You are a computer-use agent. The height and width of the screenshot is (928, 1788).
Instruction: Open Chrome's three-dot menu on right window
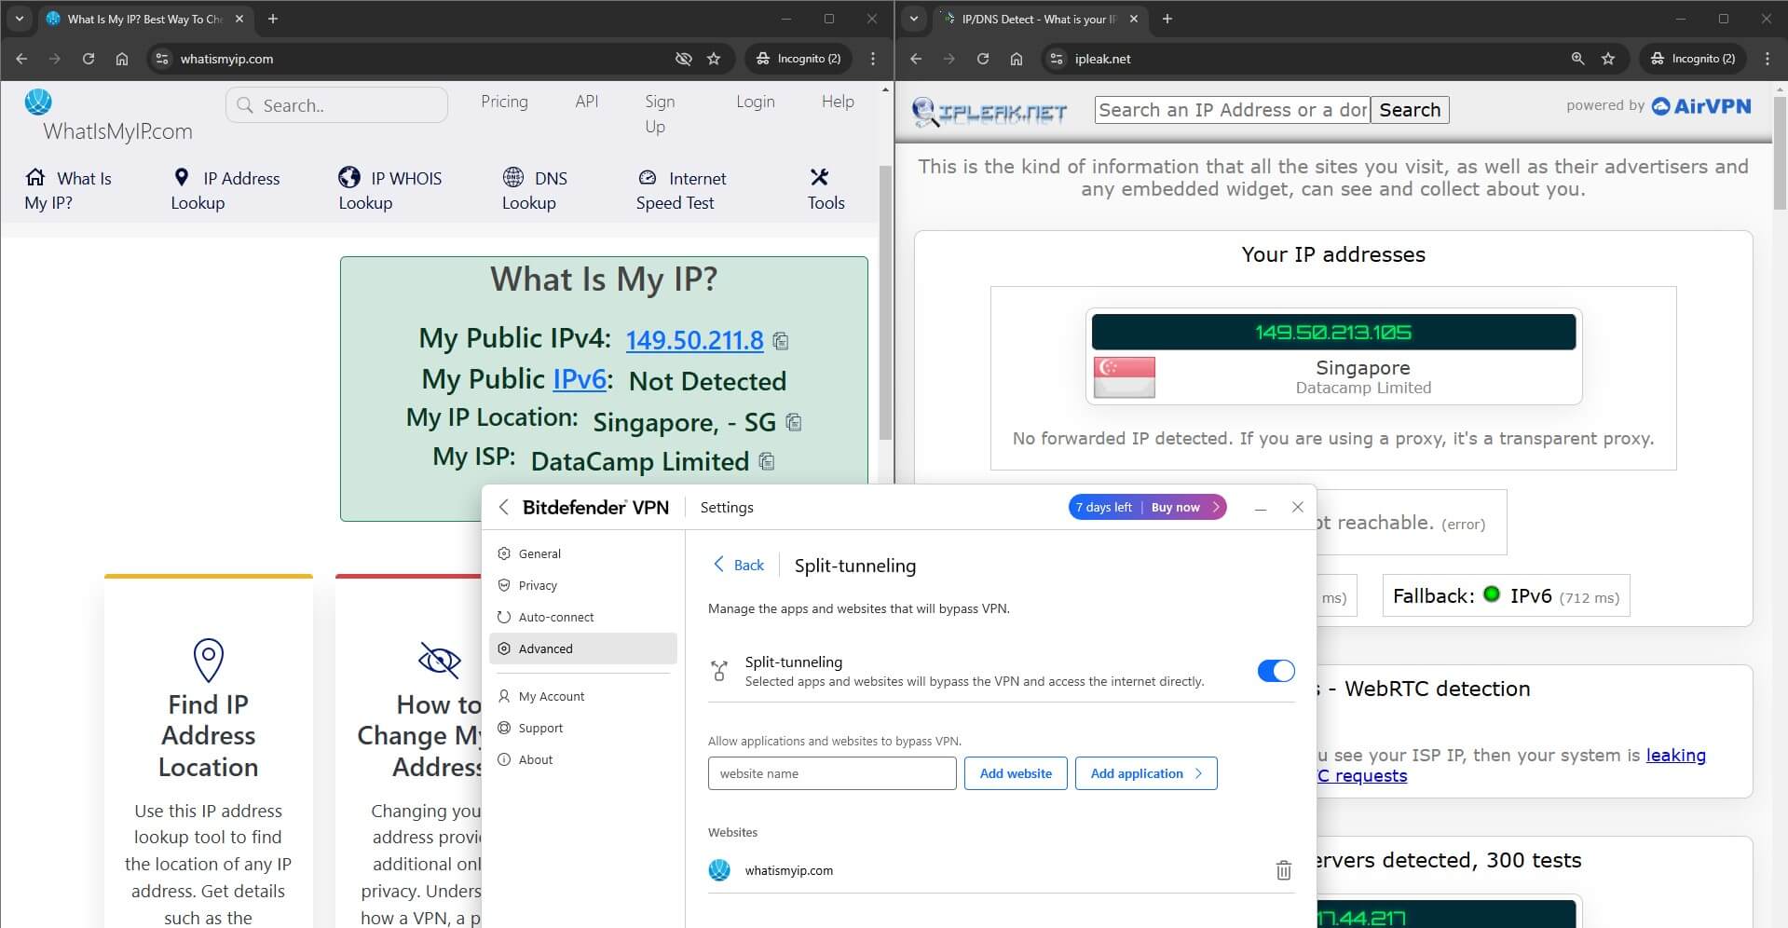click(1767, 58)
